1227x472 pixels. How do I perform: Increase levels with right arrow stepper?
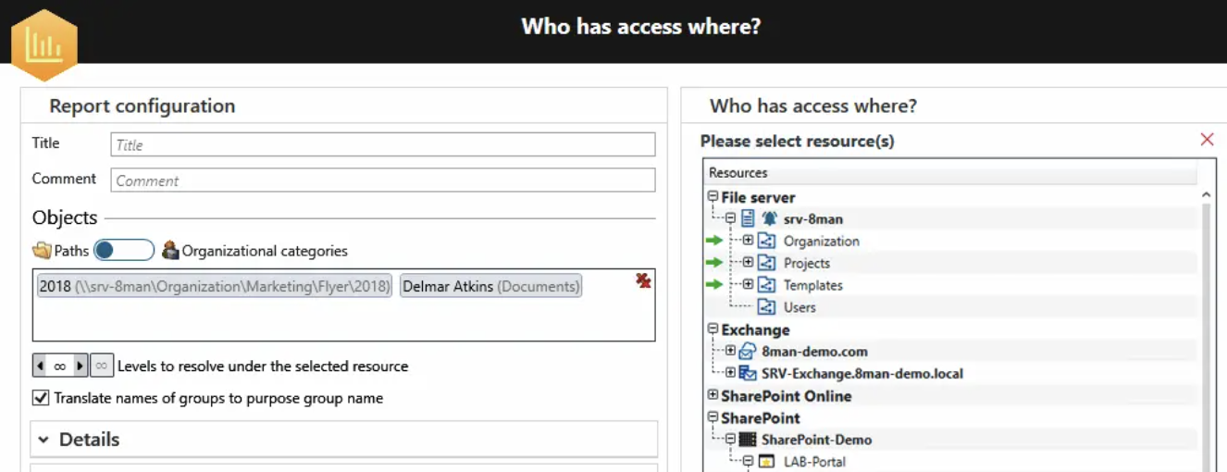tap(81, 366)
